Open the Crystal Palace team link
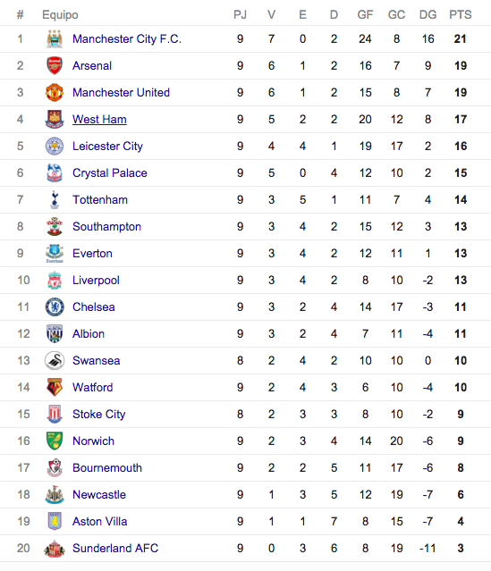 pyautogui.click(x=110, y=173)
